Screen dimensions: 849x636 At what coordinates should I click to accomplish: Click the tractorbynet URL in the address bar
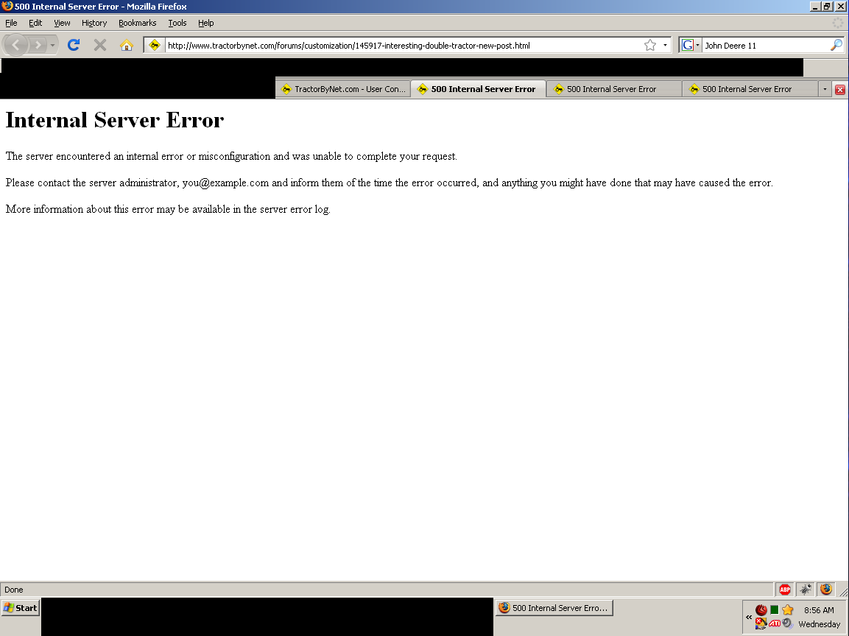(349, 46)
